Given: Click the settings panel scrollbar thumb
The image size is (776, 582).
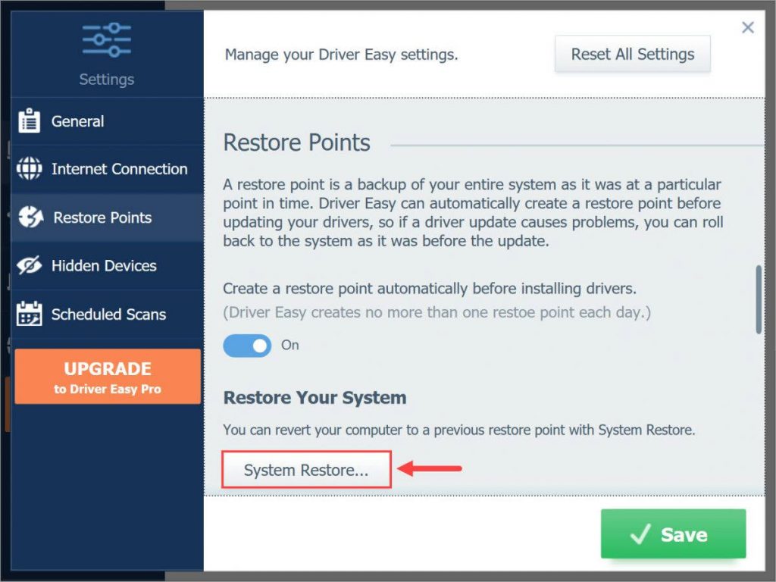Looking at the screenshot, I should (758, 299).
